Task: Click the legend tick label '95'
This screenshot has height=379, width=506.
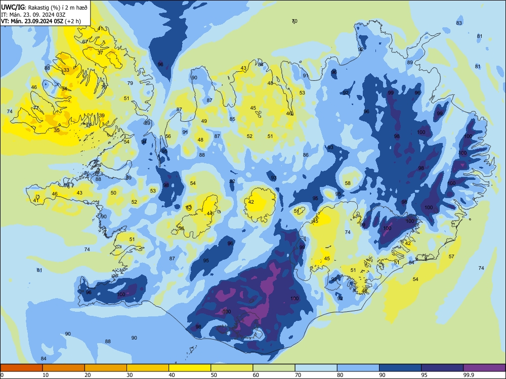Action: pos(425,375)
